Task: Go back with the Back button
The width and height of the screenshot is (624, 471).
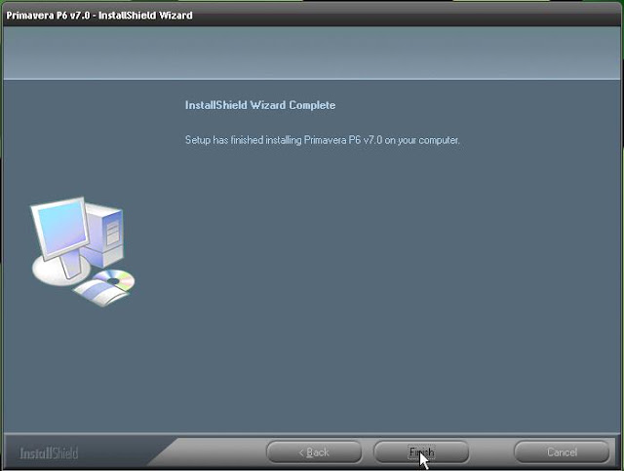Action: click(314, 452)
